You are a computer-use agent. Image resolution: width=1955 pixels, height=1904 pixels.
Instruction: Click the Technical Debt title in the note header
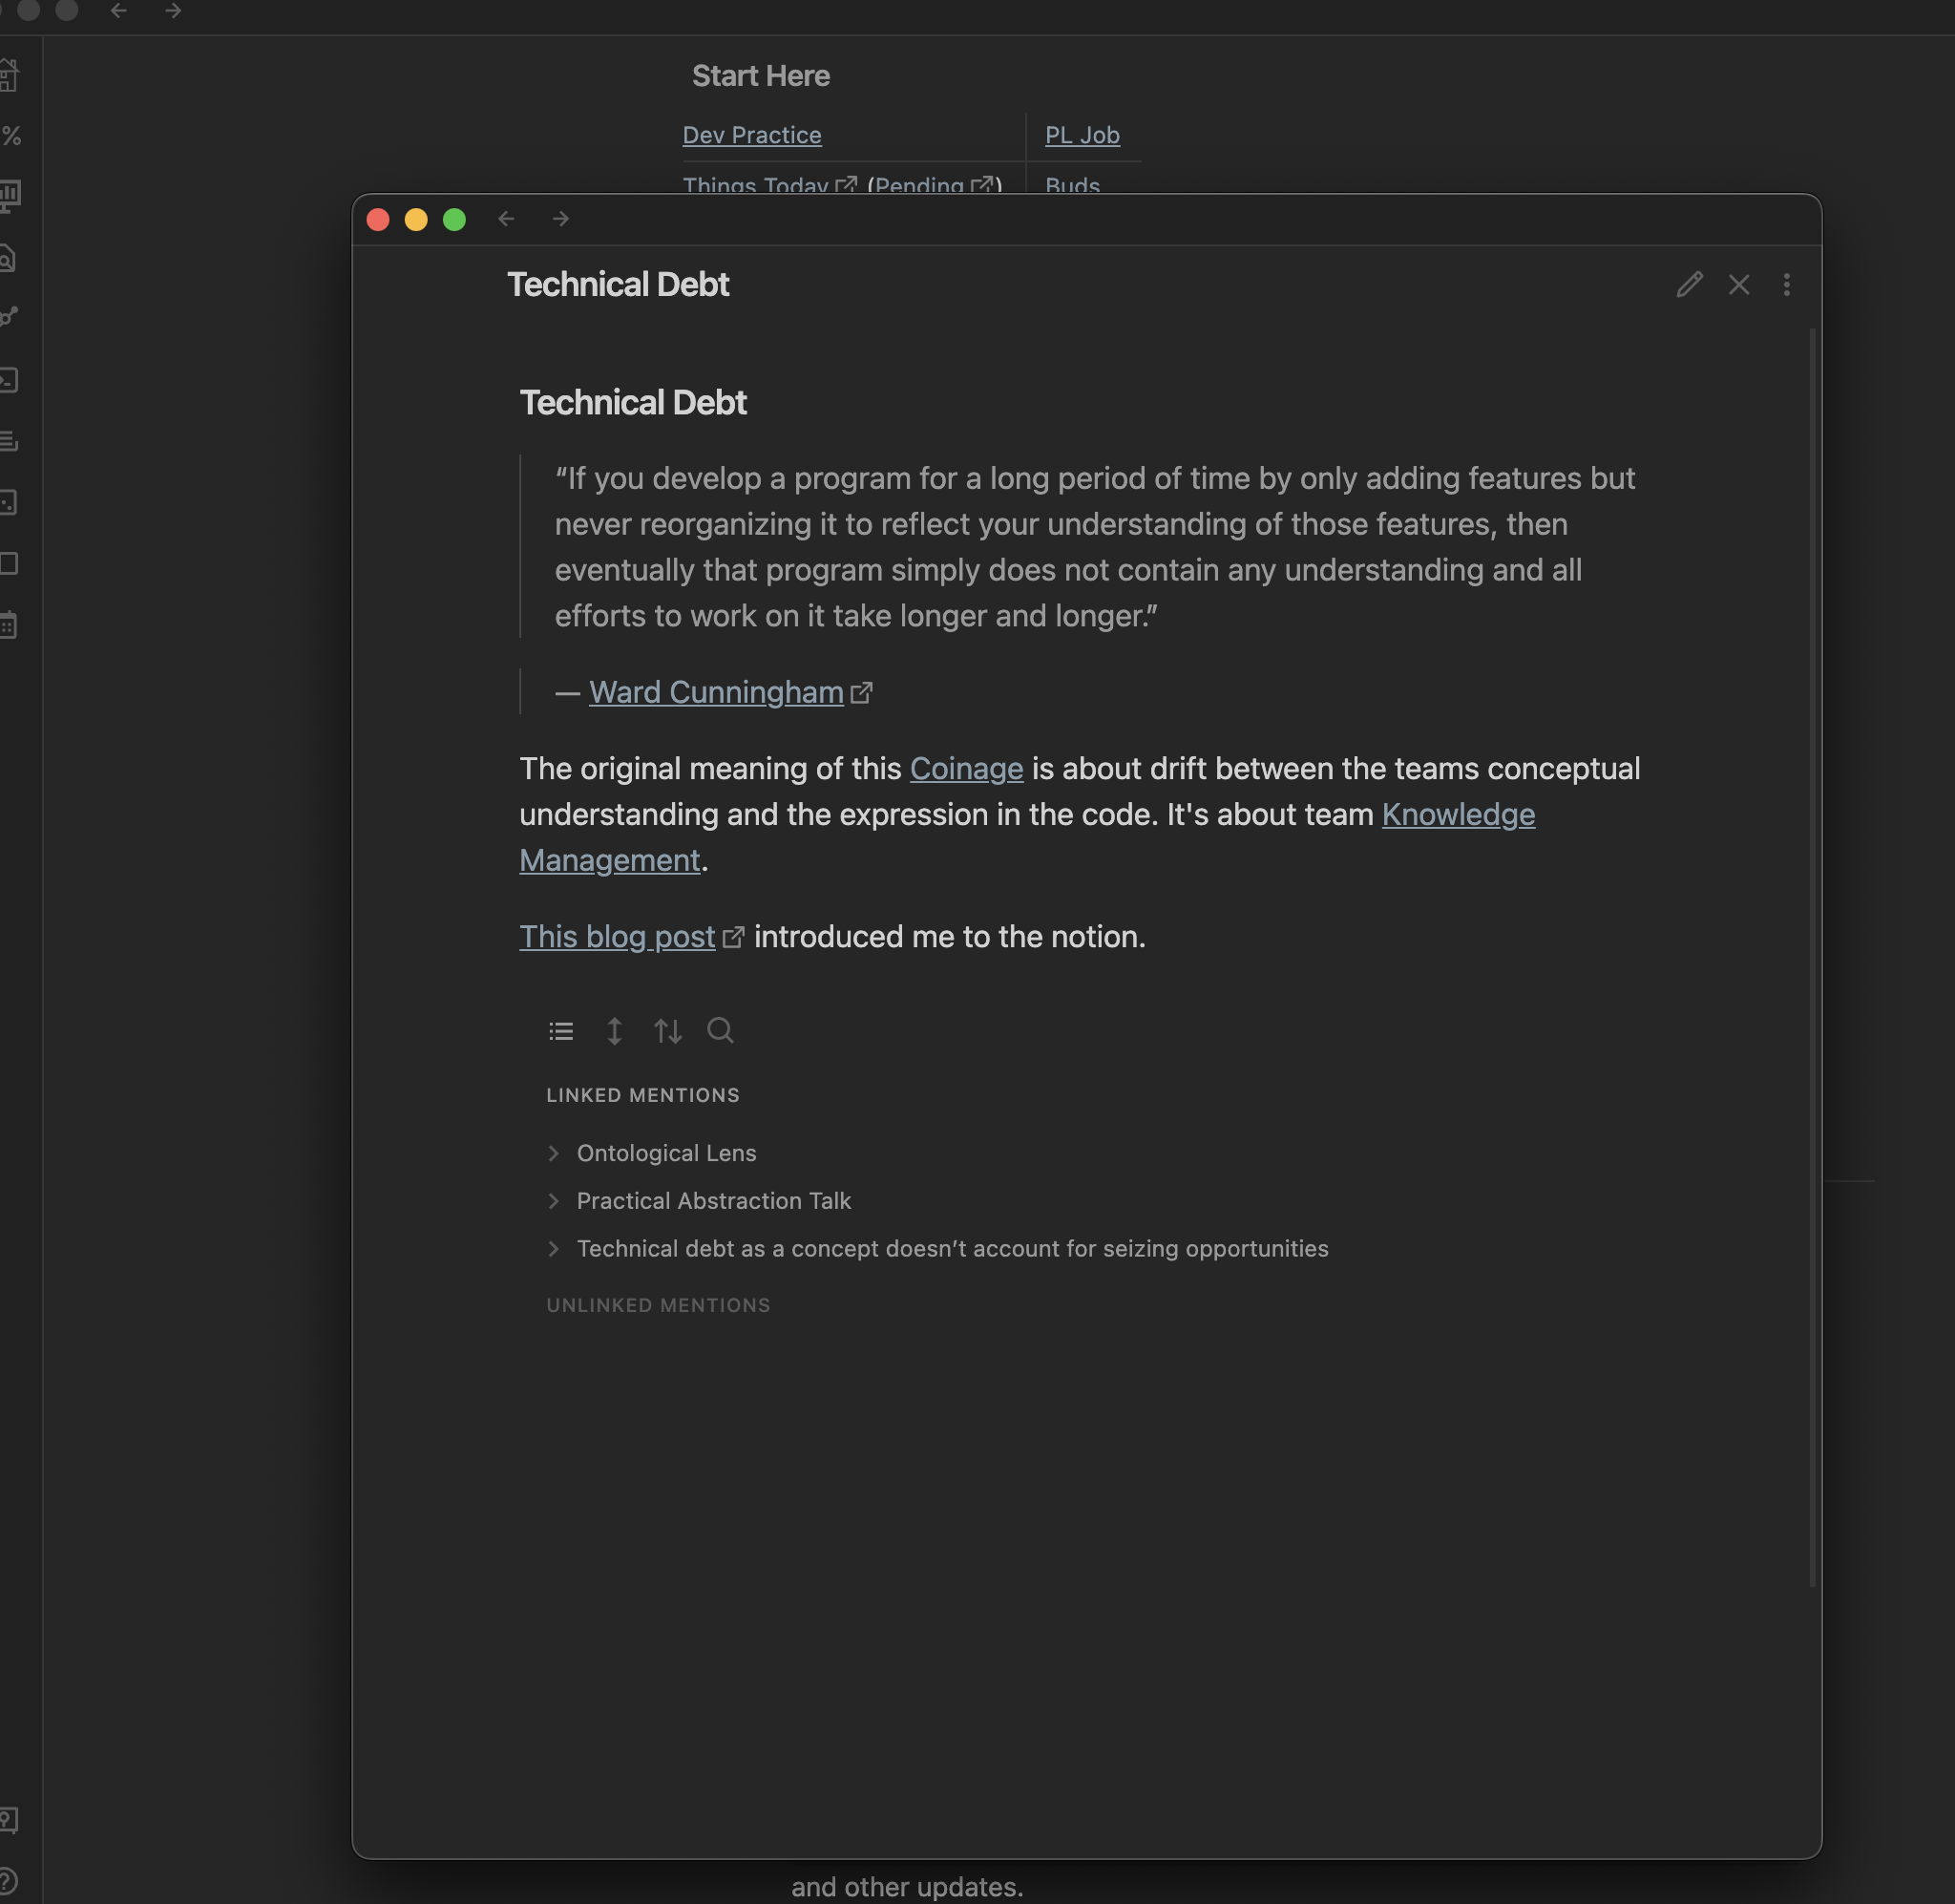[618, 284]
